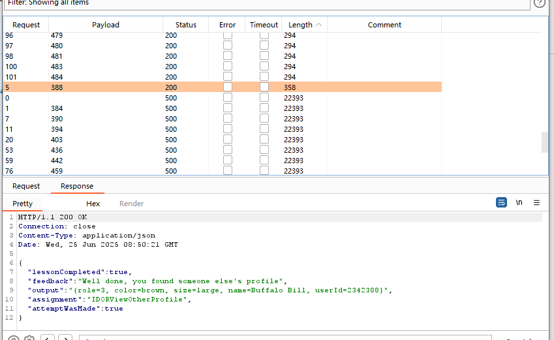Sort results by the Status column header
The height and width of the screenshot is (340, 554).
click(186, 25)
